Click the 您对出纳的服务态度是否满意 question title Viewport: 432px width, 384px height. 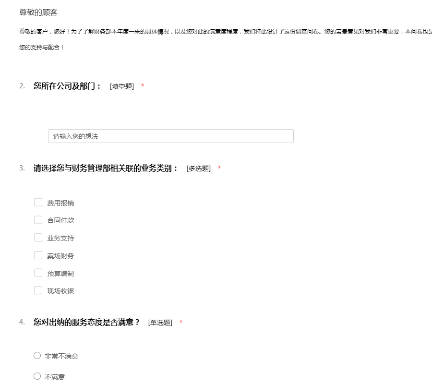tap(86, 322)
